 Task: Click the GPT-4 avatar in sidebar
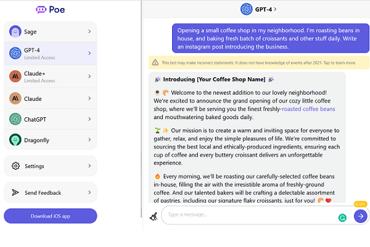click(15, 53)
